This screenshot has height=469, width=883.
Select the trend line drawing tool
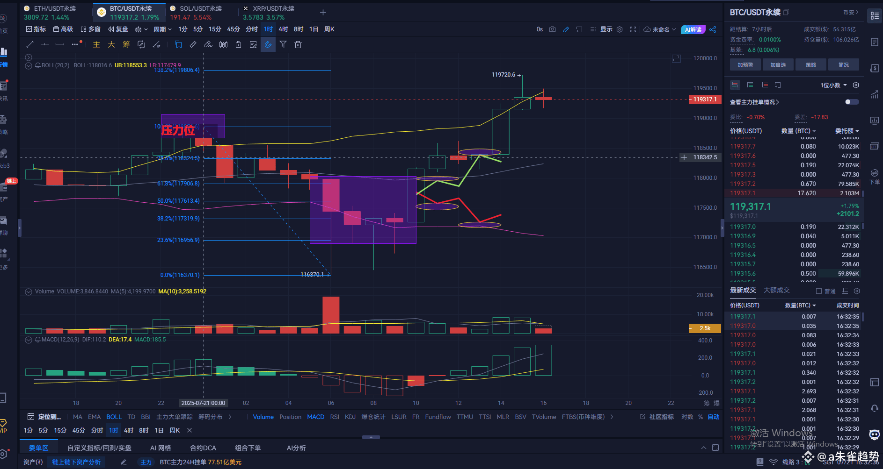click(30, 44)
